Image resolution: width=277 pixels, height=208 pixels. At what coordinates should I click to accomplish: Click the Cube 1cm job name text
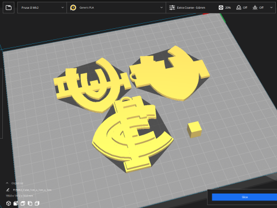click(32, 190)
